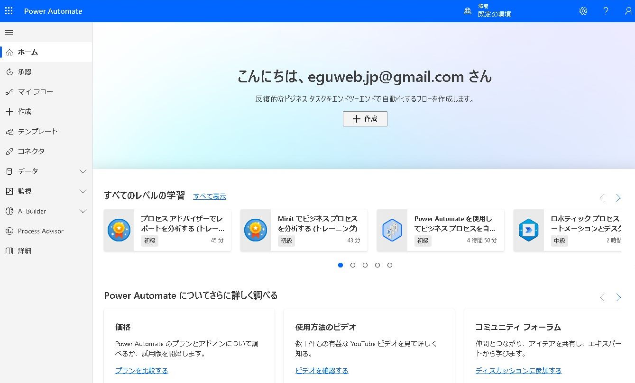Open the ディスカッションに参加する link
Image resolution: width=635 pixels, height=383 pixels.
pyautogui.click(x=518, y=370)
